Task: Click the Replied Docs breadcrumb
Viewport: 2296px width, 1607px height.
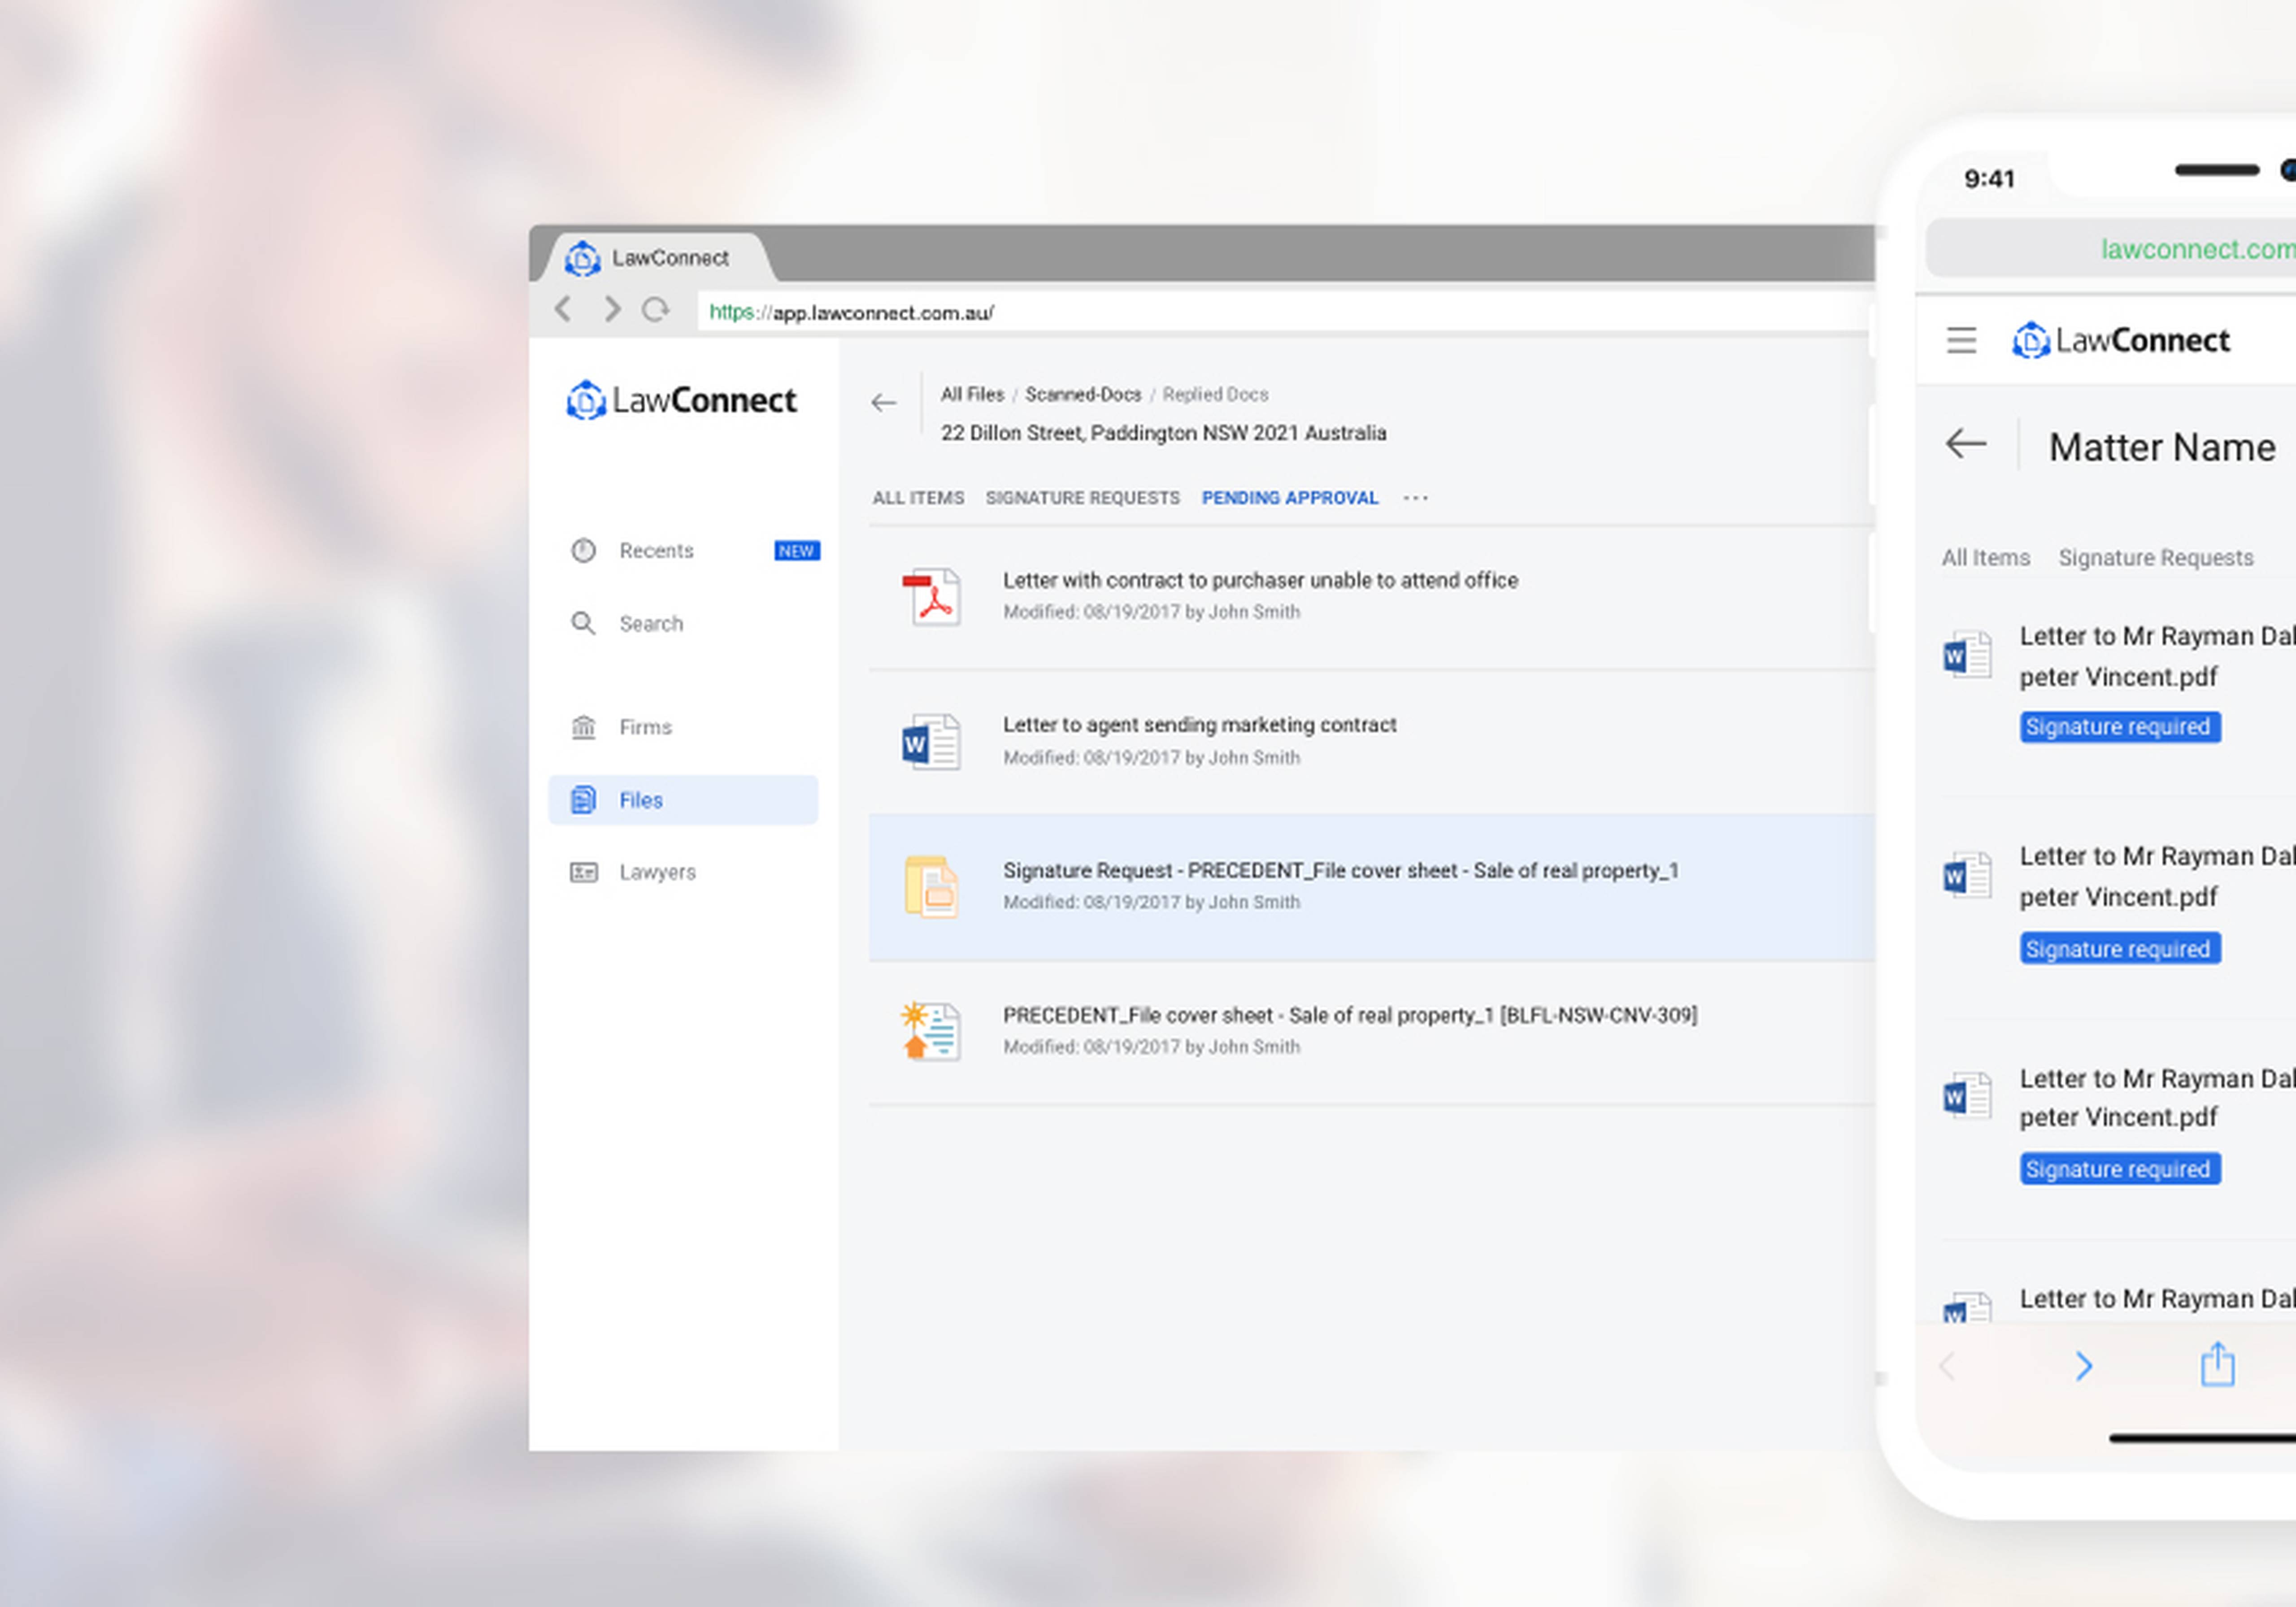Action: [x=1215, y=394]
